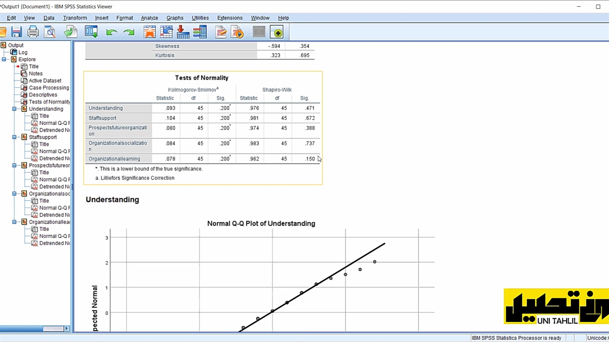Click the Export output icon
The image size is (609, 342).
(x=70, y=32)
